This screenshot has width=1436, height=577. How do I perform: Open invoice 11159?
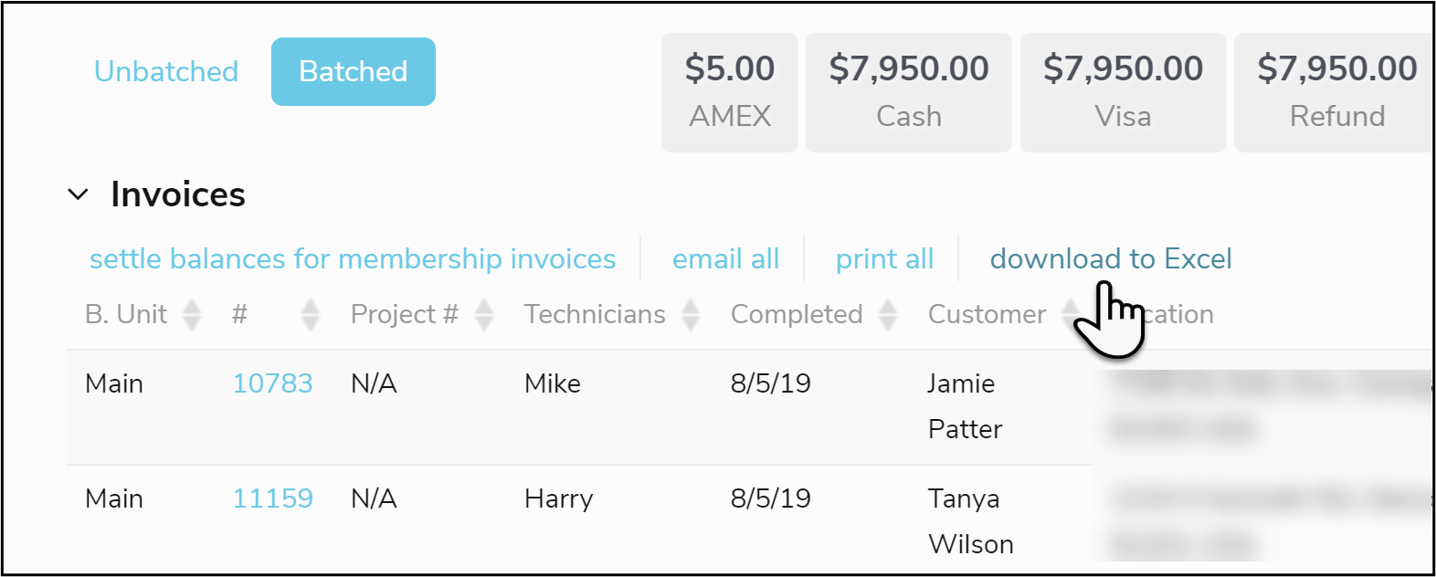pyautogui.click(x=272, y=498)
